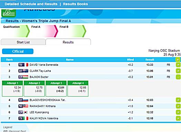
Task: Click the RUS flag icon beside BLAGOVESHCHENSKAIA
Action: click(x=23, y=100)
